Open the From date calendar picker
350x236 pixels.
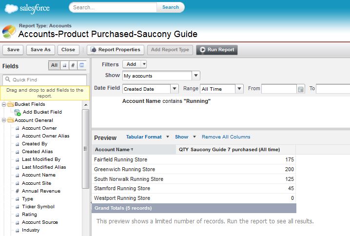pos(301,89)
